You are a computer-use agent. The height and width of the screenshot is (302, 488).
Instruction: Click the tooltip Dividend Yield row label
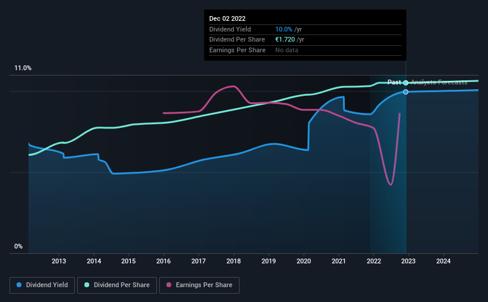coord(230,29)
